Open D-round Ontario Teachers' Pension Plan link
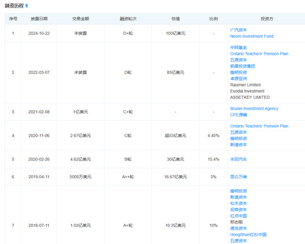This screenshot has width=305, height=244. (259, 54)
